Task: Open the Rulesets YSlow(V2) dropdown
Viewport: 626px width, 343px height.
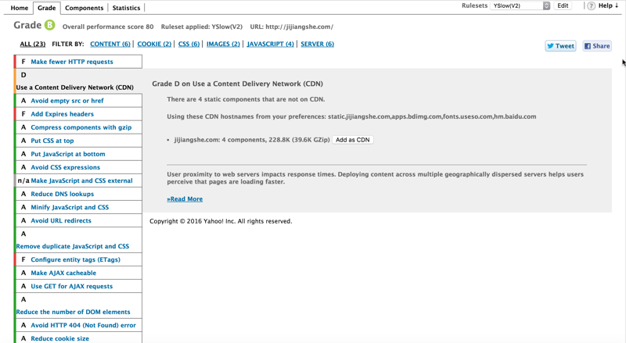Action: 521,6
